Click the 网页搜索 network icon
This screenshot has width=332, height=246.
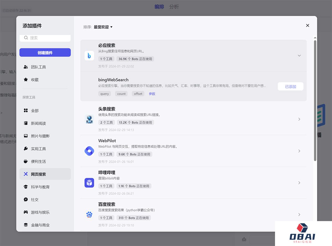pos(26,174)
